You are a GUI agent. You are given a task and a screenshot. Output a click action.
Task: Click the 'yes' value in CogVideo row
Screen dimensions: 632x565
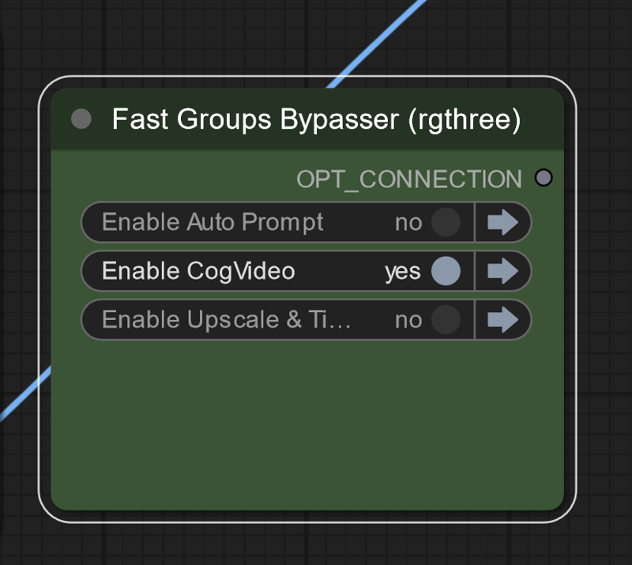tap(402, 272)
